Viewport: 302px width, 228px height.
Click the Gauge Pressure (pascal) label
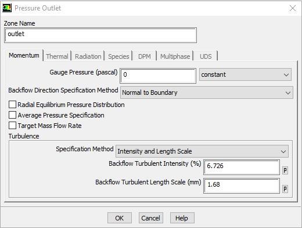coord(84,72)
